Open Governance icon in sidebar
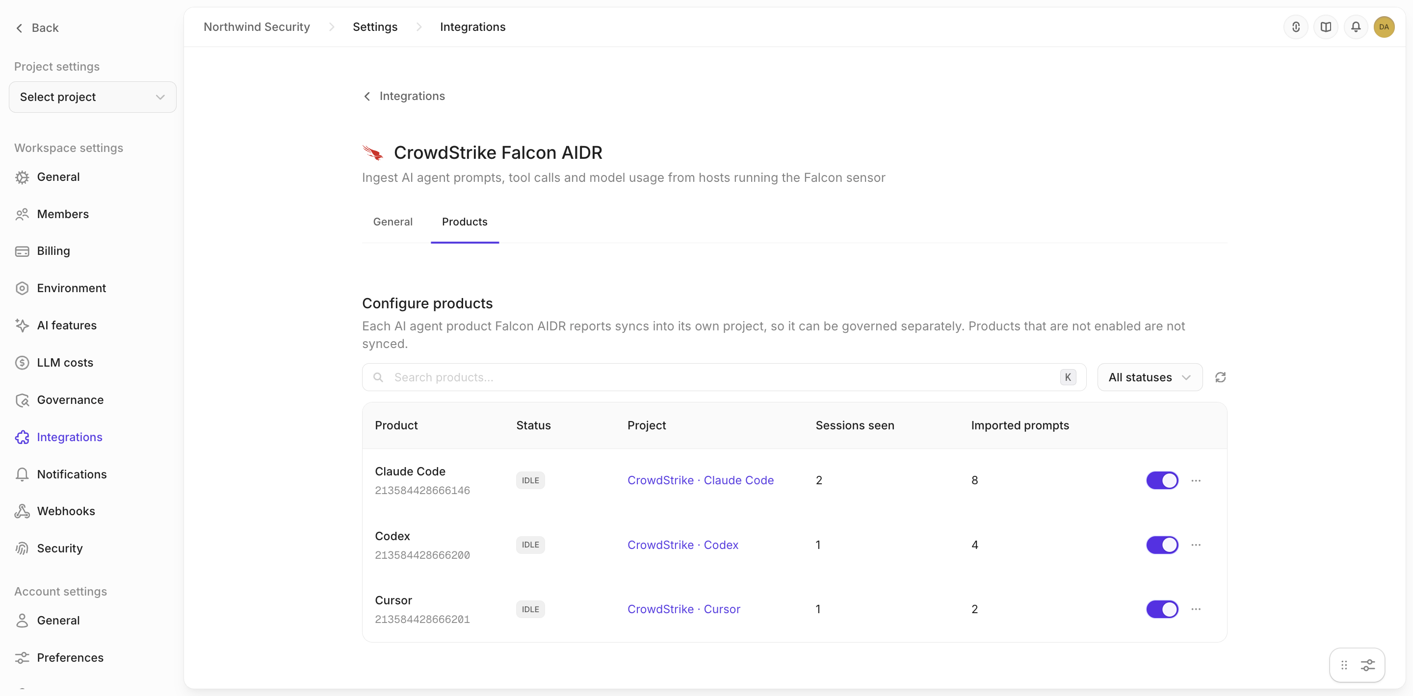Viewport: 1413px width, 696px height. 22,400
